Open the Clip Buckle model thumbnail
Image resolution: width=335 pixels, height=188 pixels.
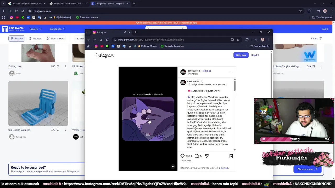coord(38,103)
